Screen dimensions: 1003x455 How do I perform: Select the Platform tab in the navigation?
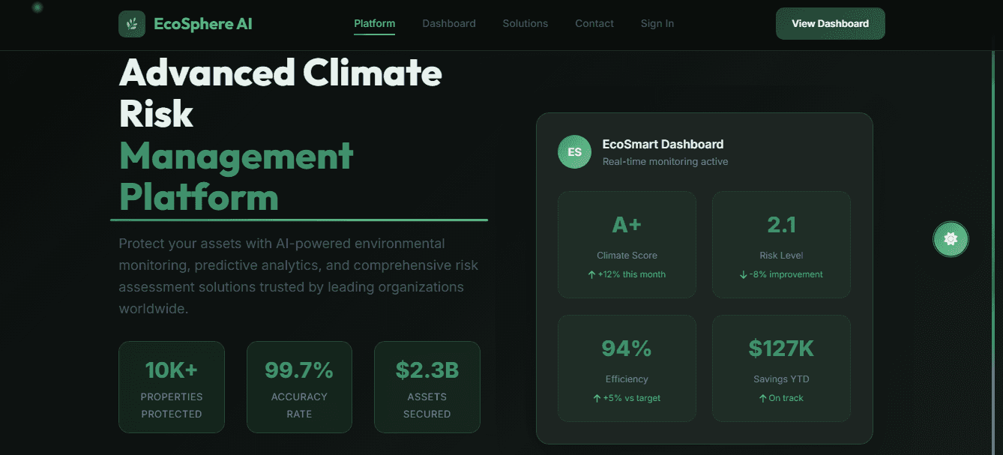tap(374, 23)
